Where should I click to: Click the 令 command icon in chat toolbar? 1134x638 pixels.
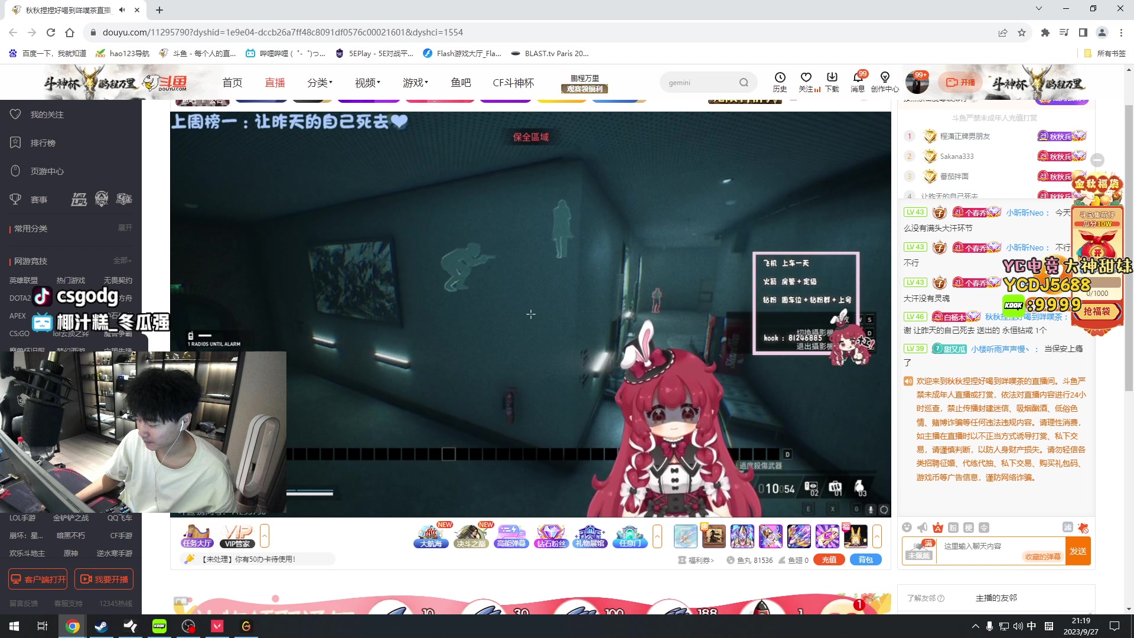[984, 528]
